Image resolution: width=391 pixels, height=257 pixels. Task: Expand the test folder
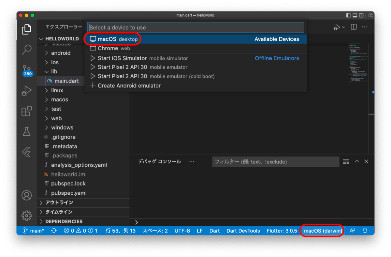click(x=83, y=109)
